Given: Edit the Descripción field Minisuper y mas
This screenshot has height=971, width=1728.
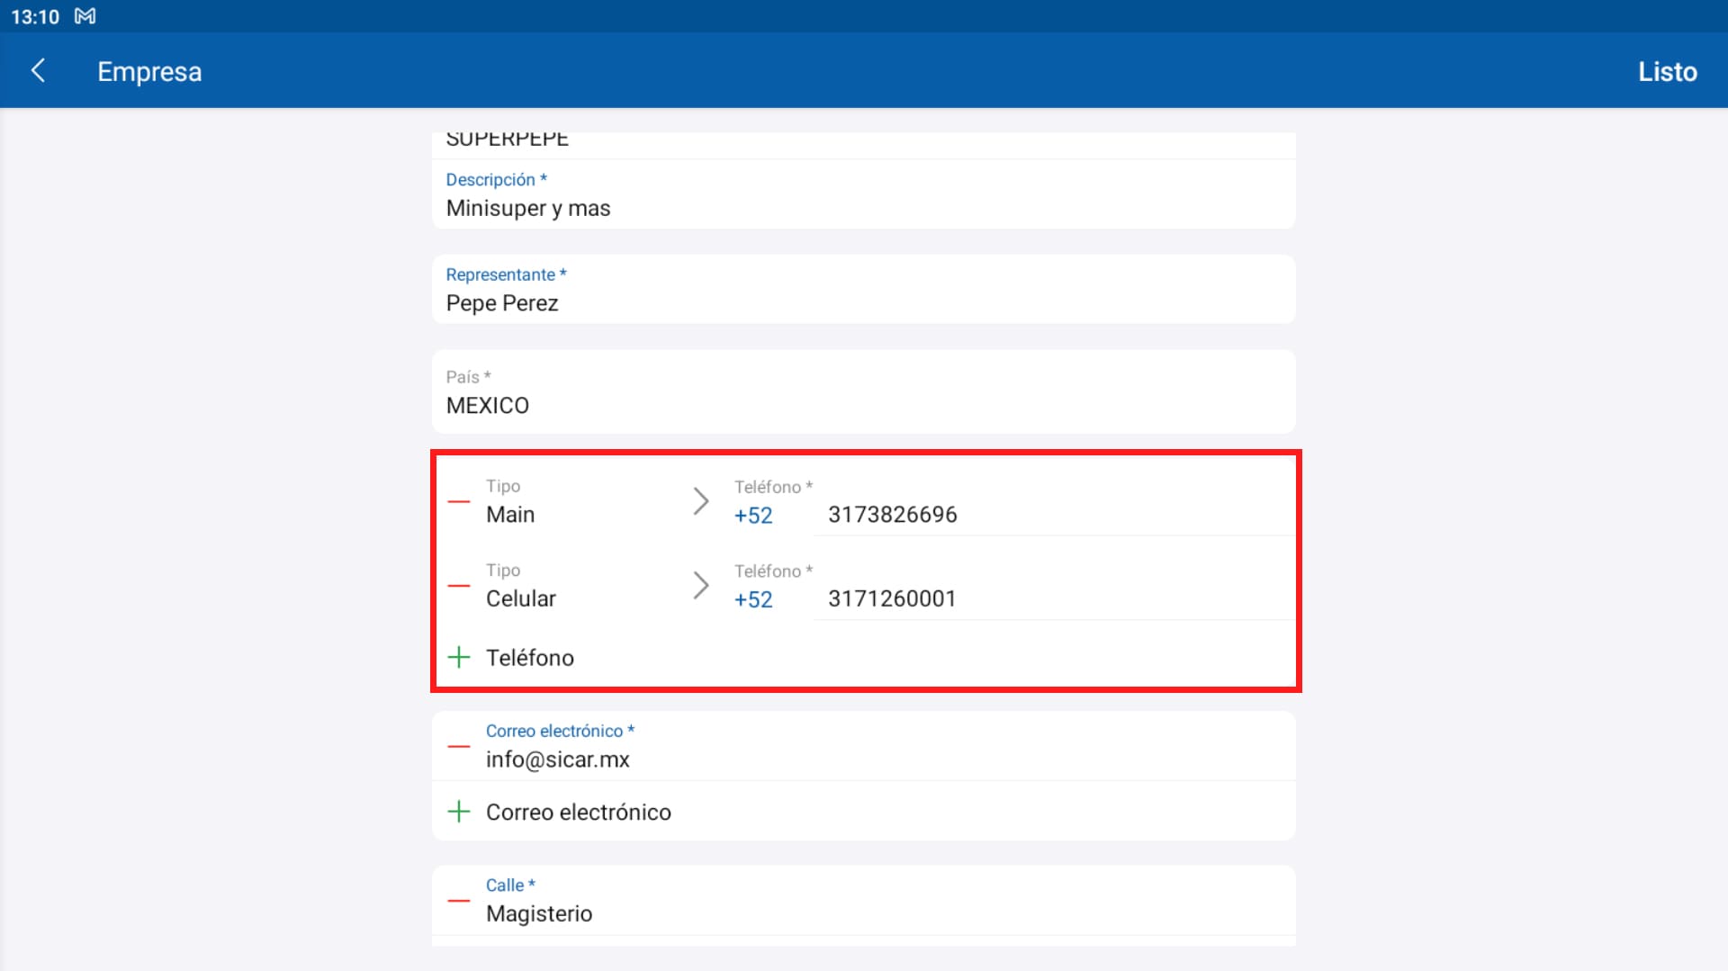Looking at the screenshot, I should (x=862, y=208).
